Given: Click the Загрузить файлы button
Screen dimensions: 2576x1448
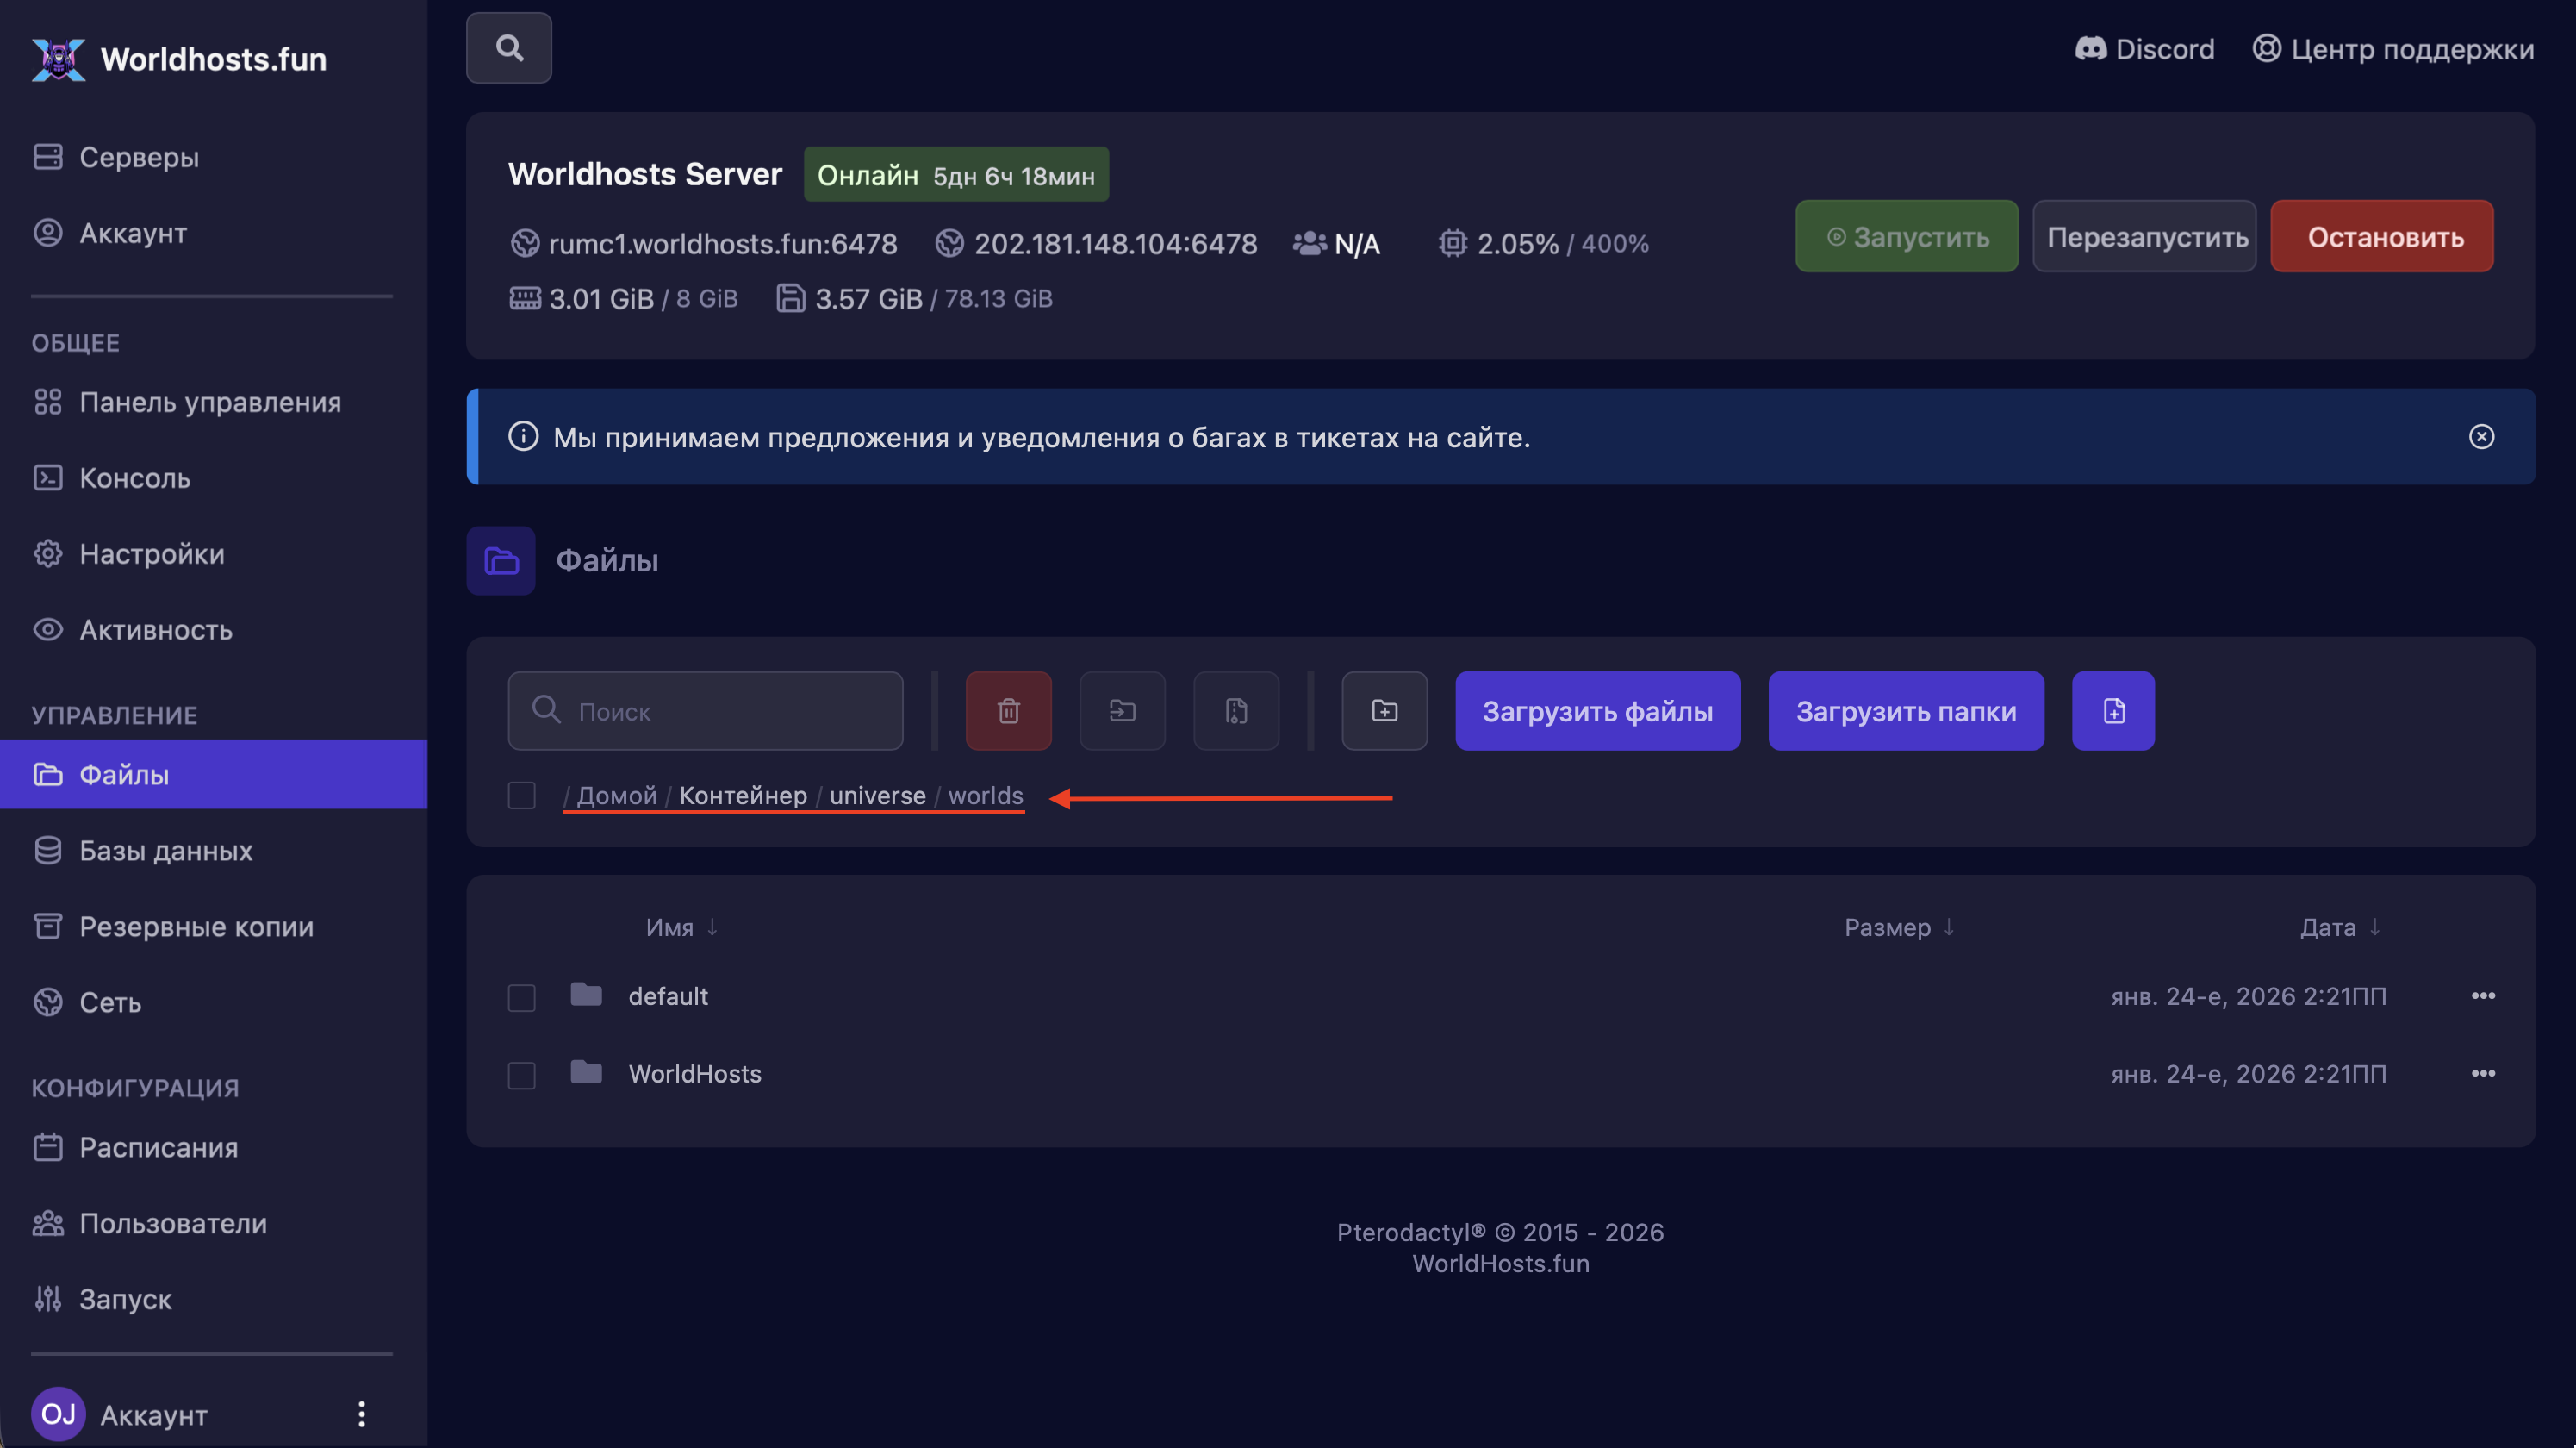Looking at the screenshot, I should pyautogui.click(x=1597, y=710).
